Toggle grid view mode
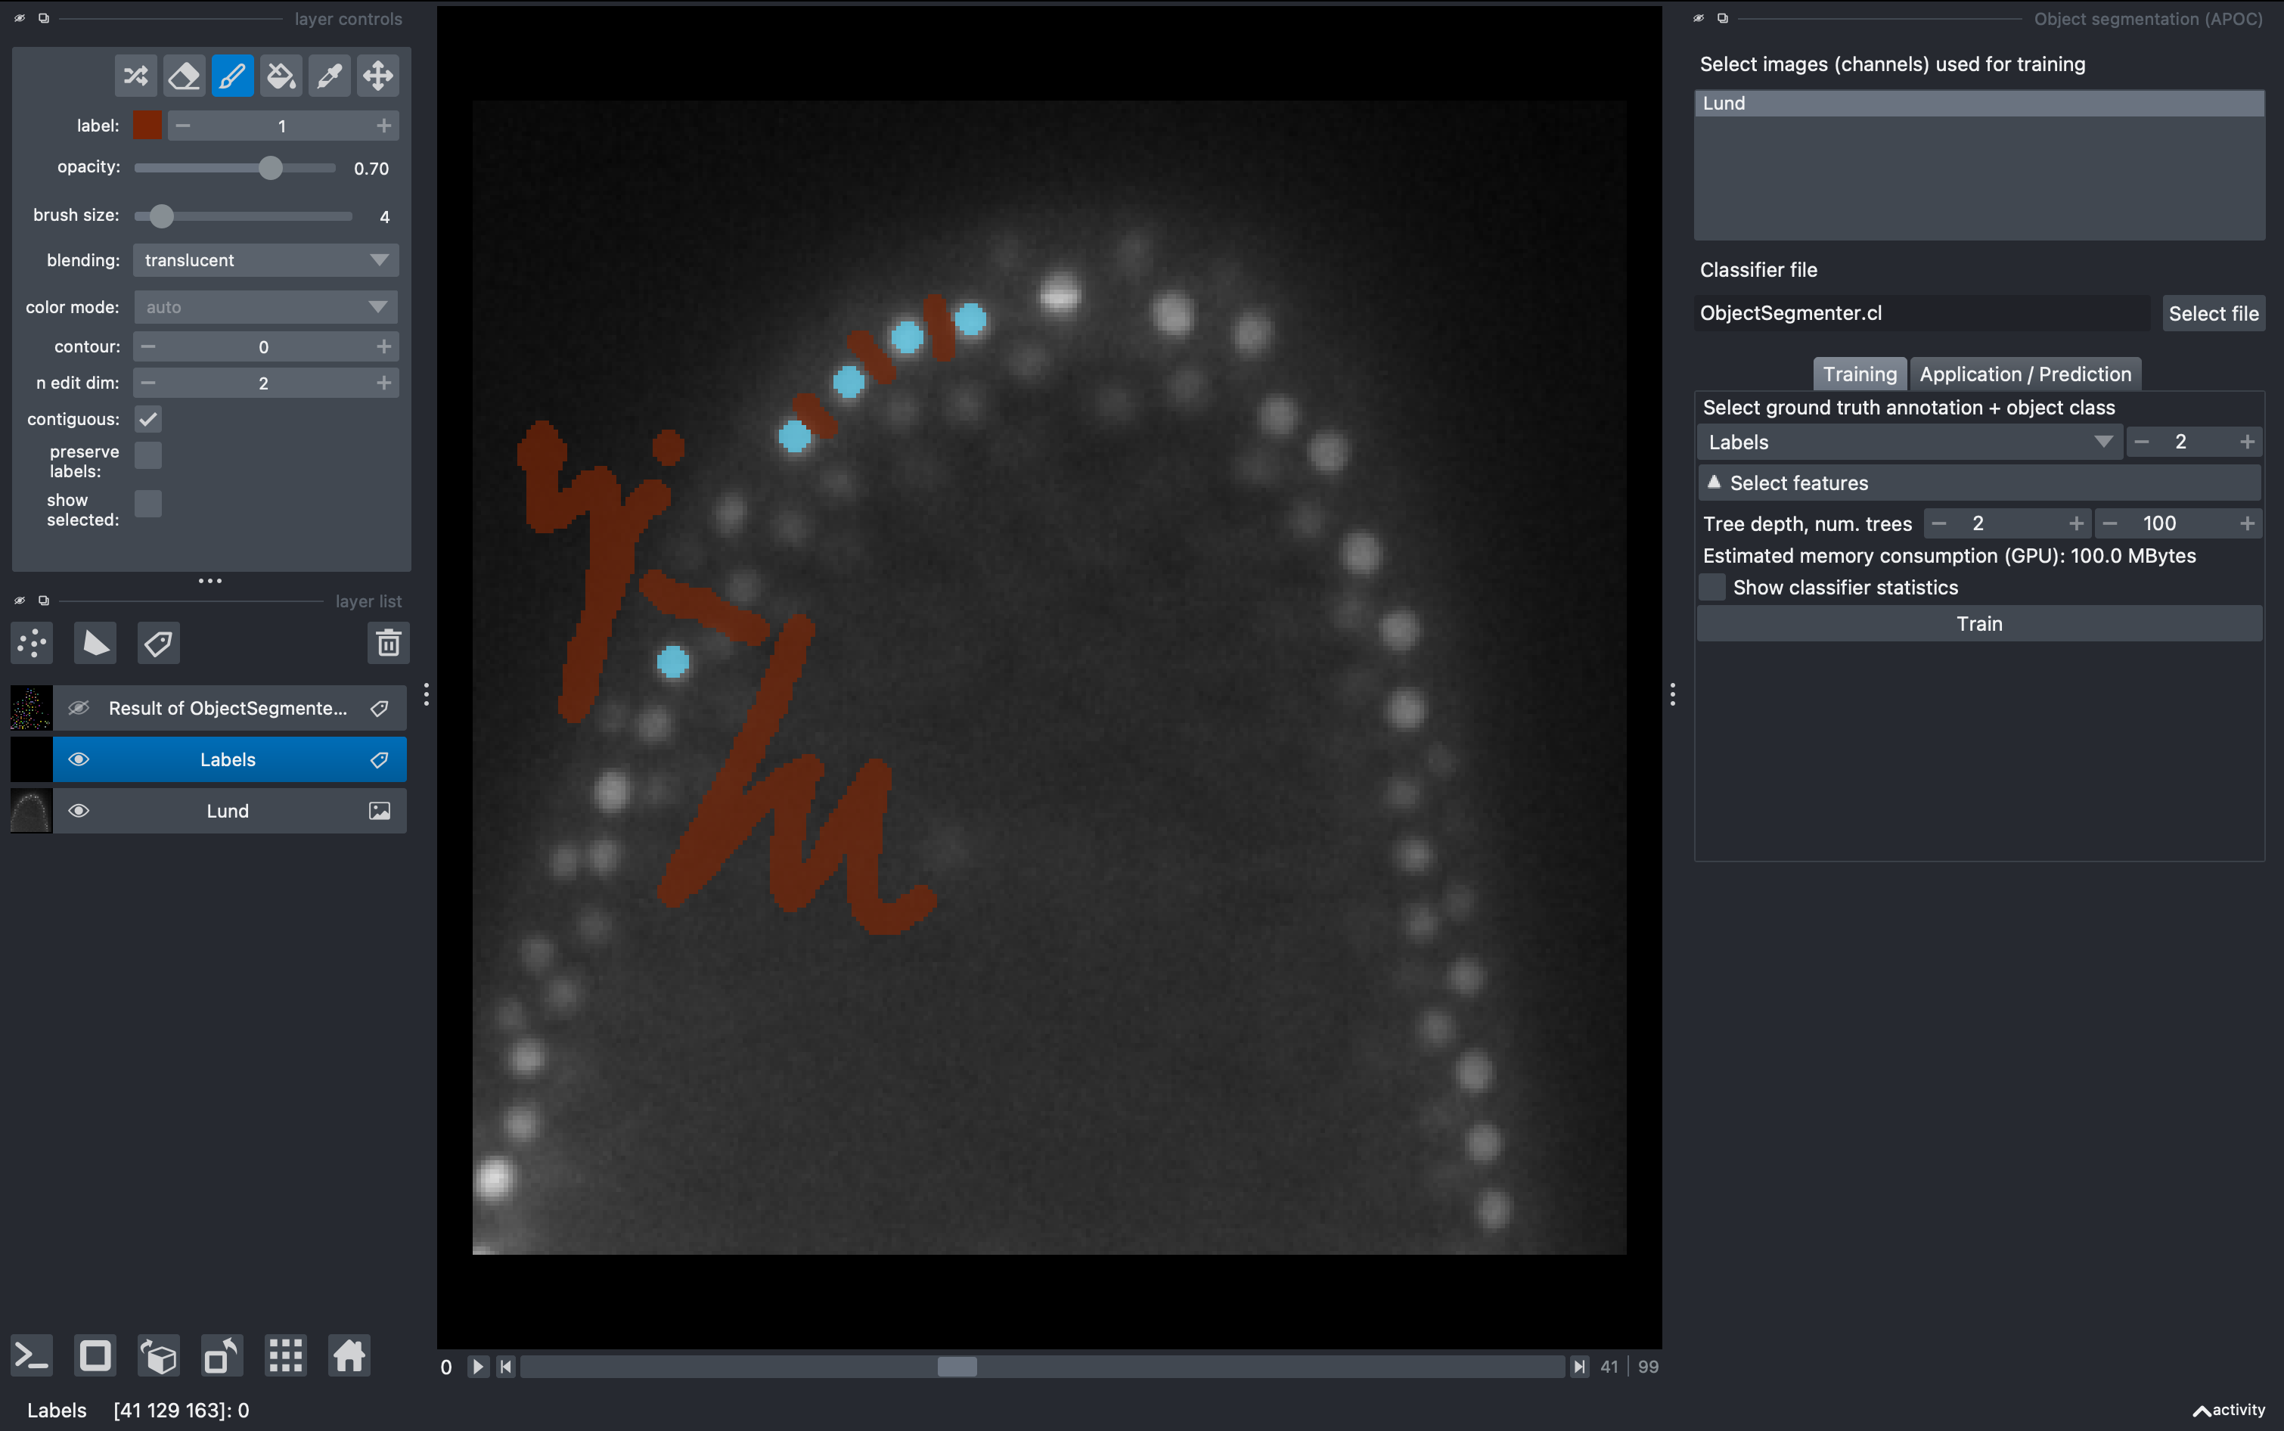This screenshot has width=2284, height=1431. 285,1356
